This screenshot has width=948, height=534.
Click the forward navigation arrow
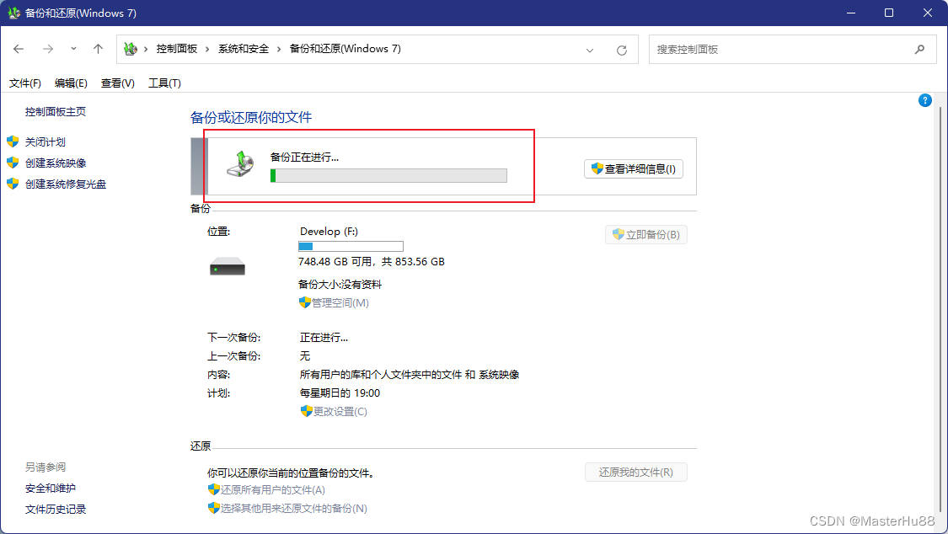pyautogui.click(x=48, y=49)
